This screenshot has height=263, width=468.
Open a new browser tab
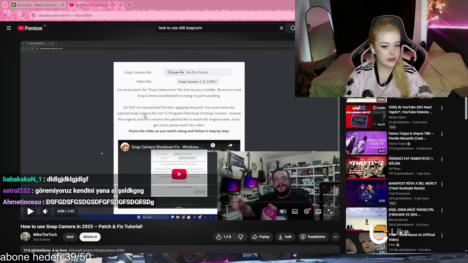coord(129,5)
